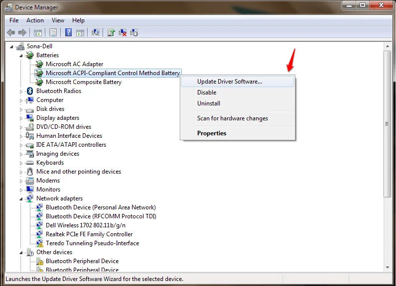396x286 pixels.
Task: Click the scrollbar down arrow
Action: [388, 267]
